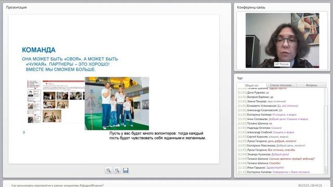Open the Общий чат tab
333x187 pixels.
click(252, 85)
